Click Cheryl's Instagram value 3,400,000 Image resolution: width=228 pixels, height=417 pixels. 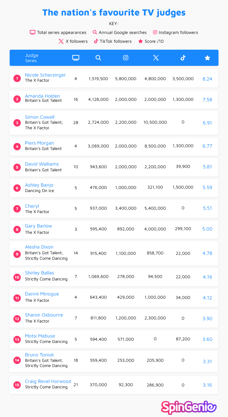pos(126,208)
